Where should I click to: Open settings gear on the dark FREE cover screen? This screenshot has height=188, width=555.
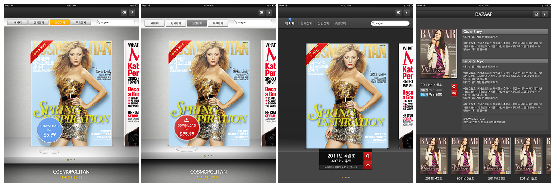pos(399,12)
